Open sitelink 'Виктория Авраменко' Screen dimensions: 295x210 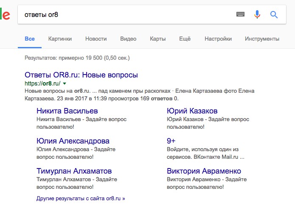(x=204, y=171)
